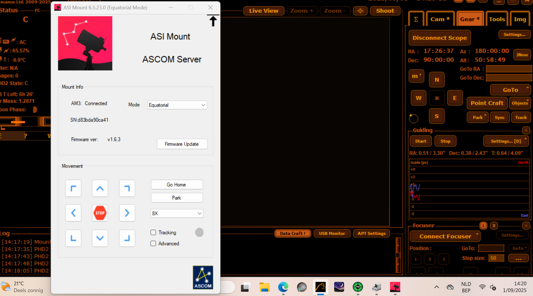Open APT Settings button
533x296 pixels.
point(371,233)
